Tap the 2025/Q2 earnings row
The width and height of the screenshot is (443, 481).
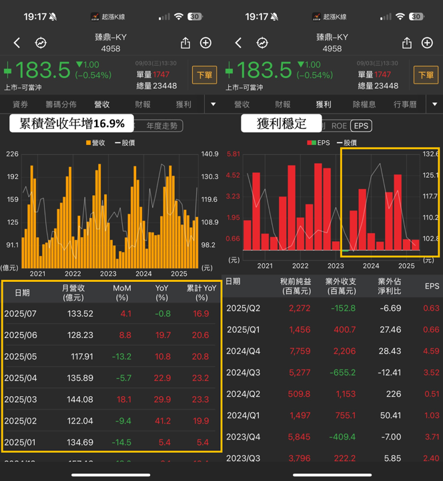(332, 308)
